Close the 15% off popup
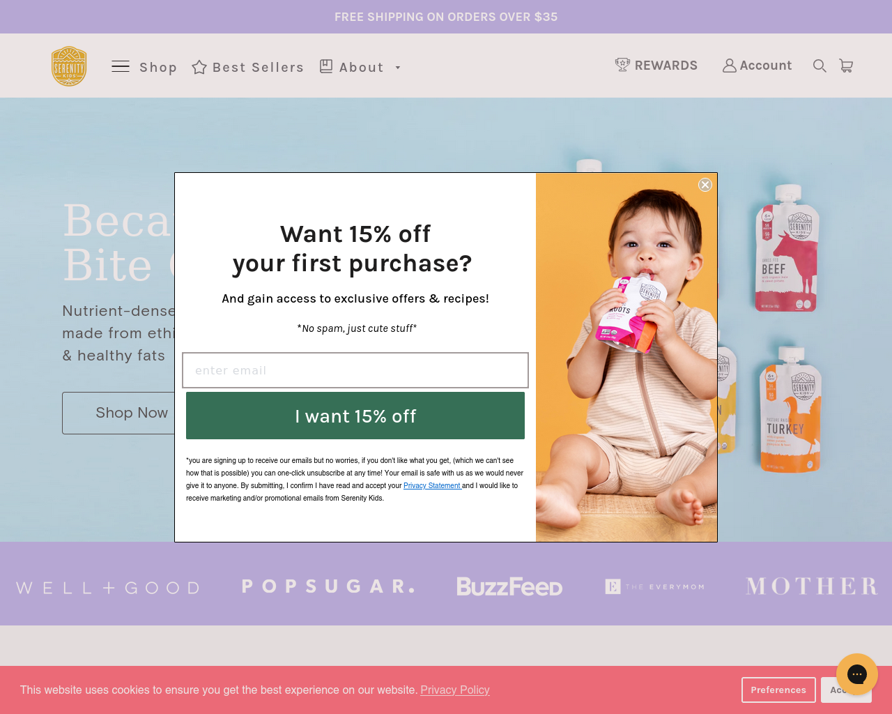The height and width of the screenshot is (714, 892). click(705, 185)
